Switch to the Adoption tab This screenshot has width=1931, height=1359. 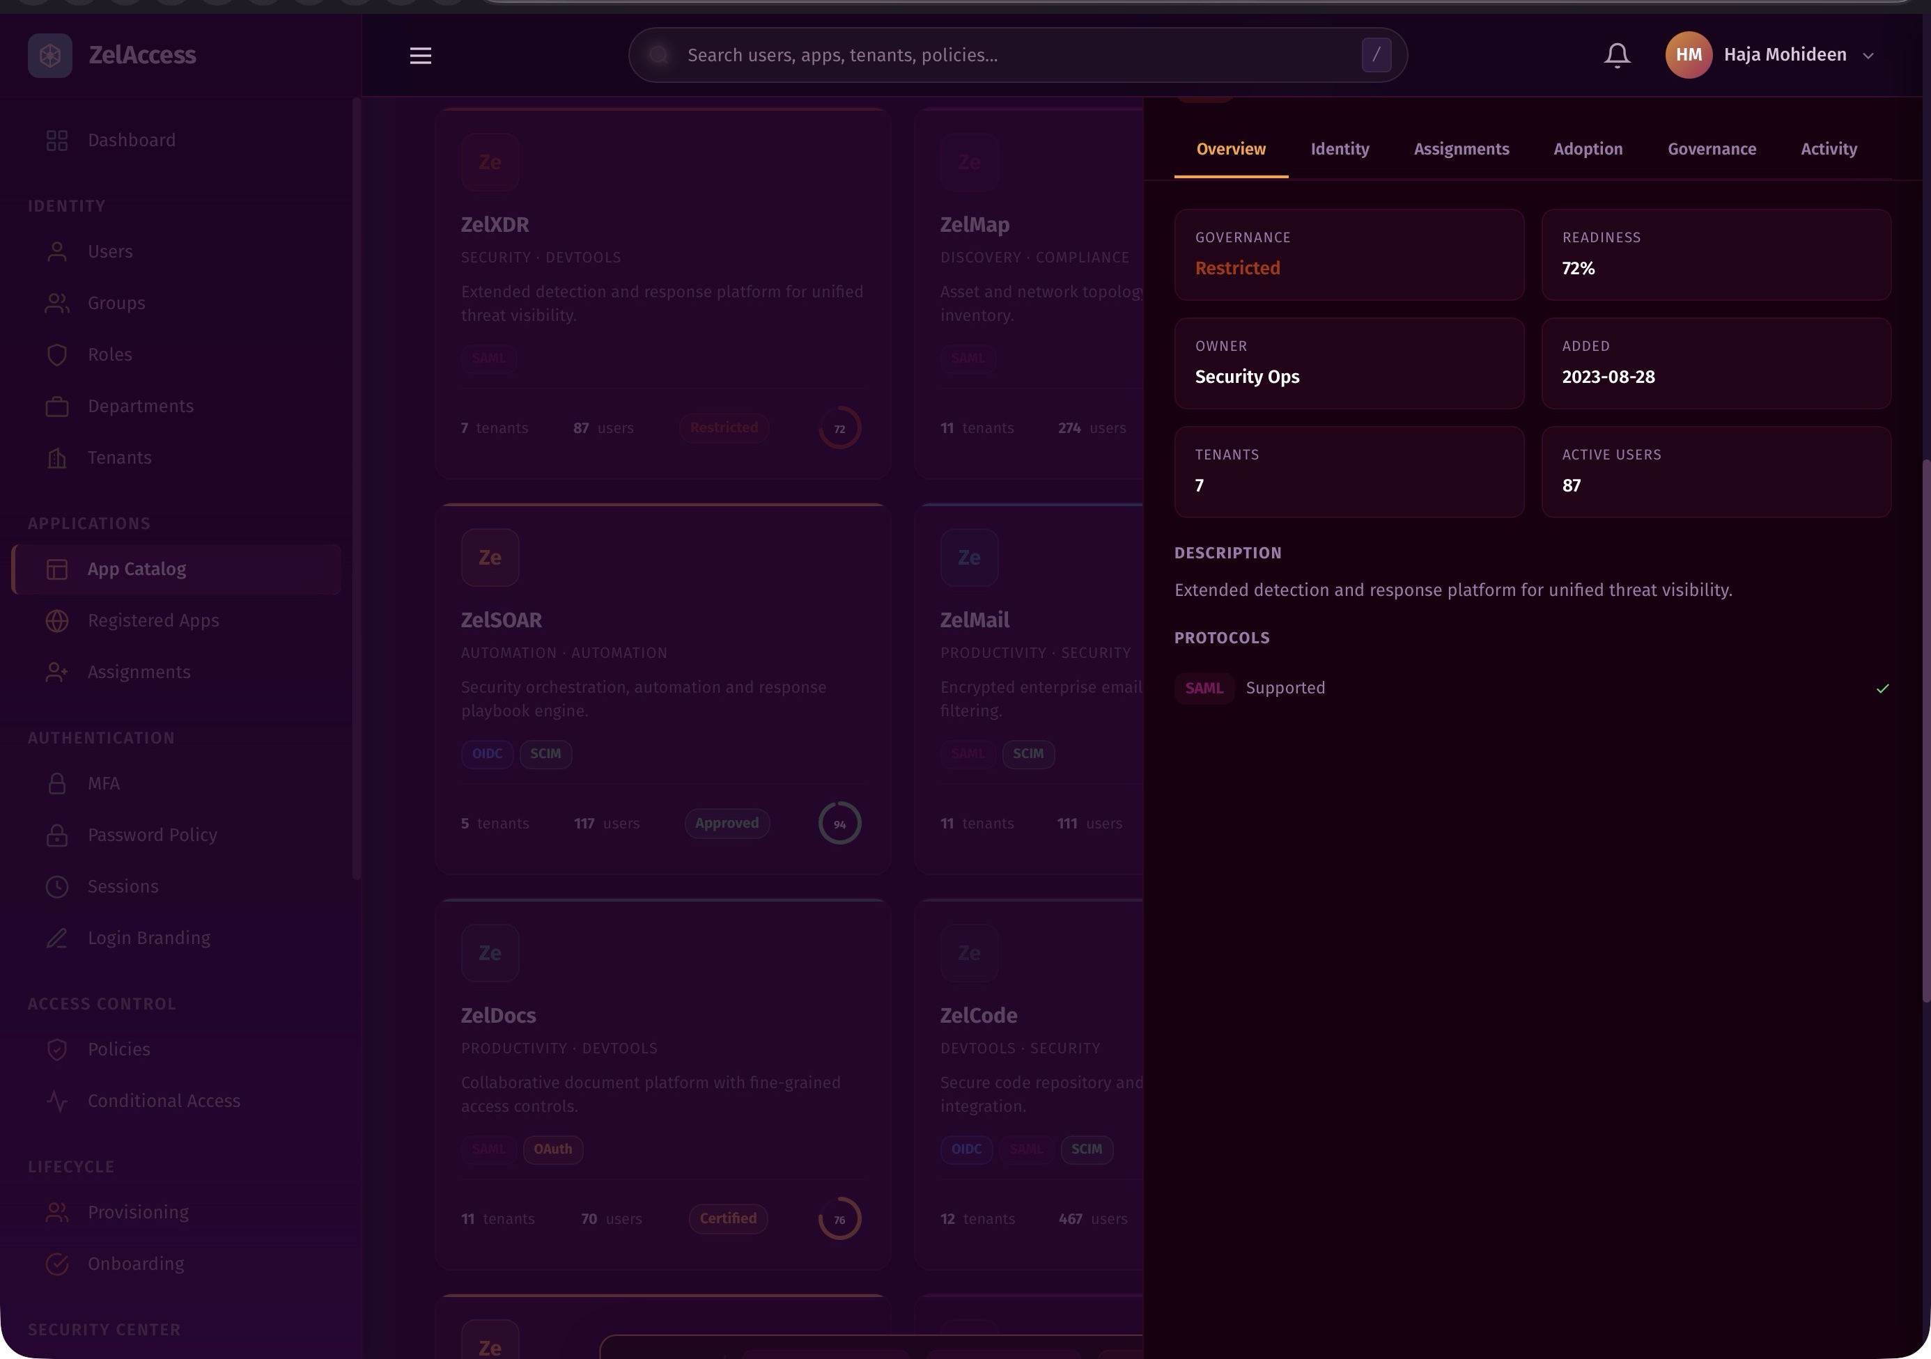click(x=1588, y=149)
